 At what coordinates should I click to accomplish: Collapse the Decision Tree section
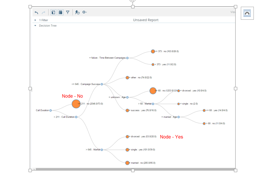pos(35,26)
